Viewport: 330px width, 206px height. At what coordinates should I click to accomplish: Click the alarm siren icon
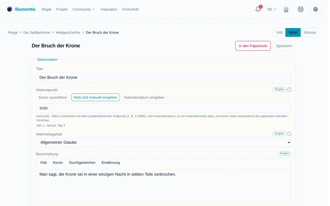pyautogui.click(x=286, y=9)
